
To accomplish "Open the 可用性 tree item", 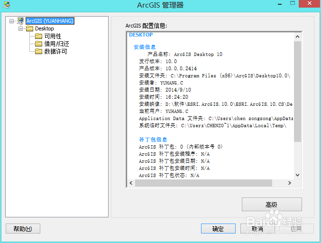I will tap(53, 36).
